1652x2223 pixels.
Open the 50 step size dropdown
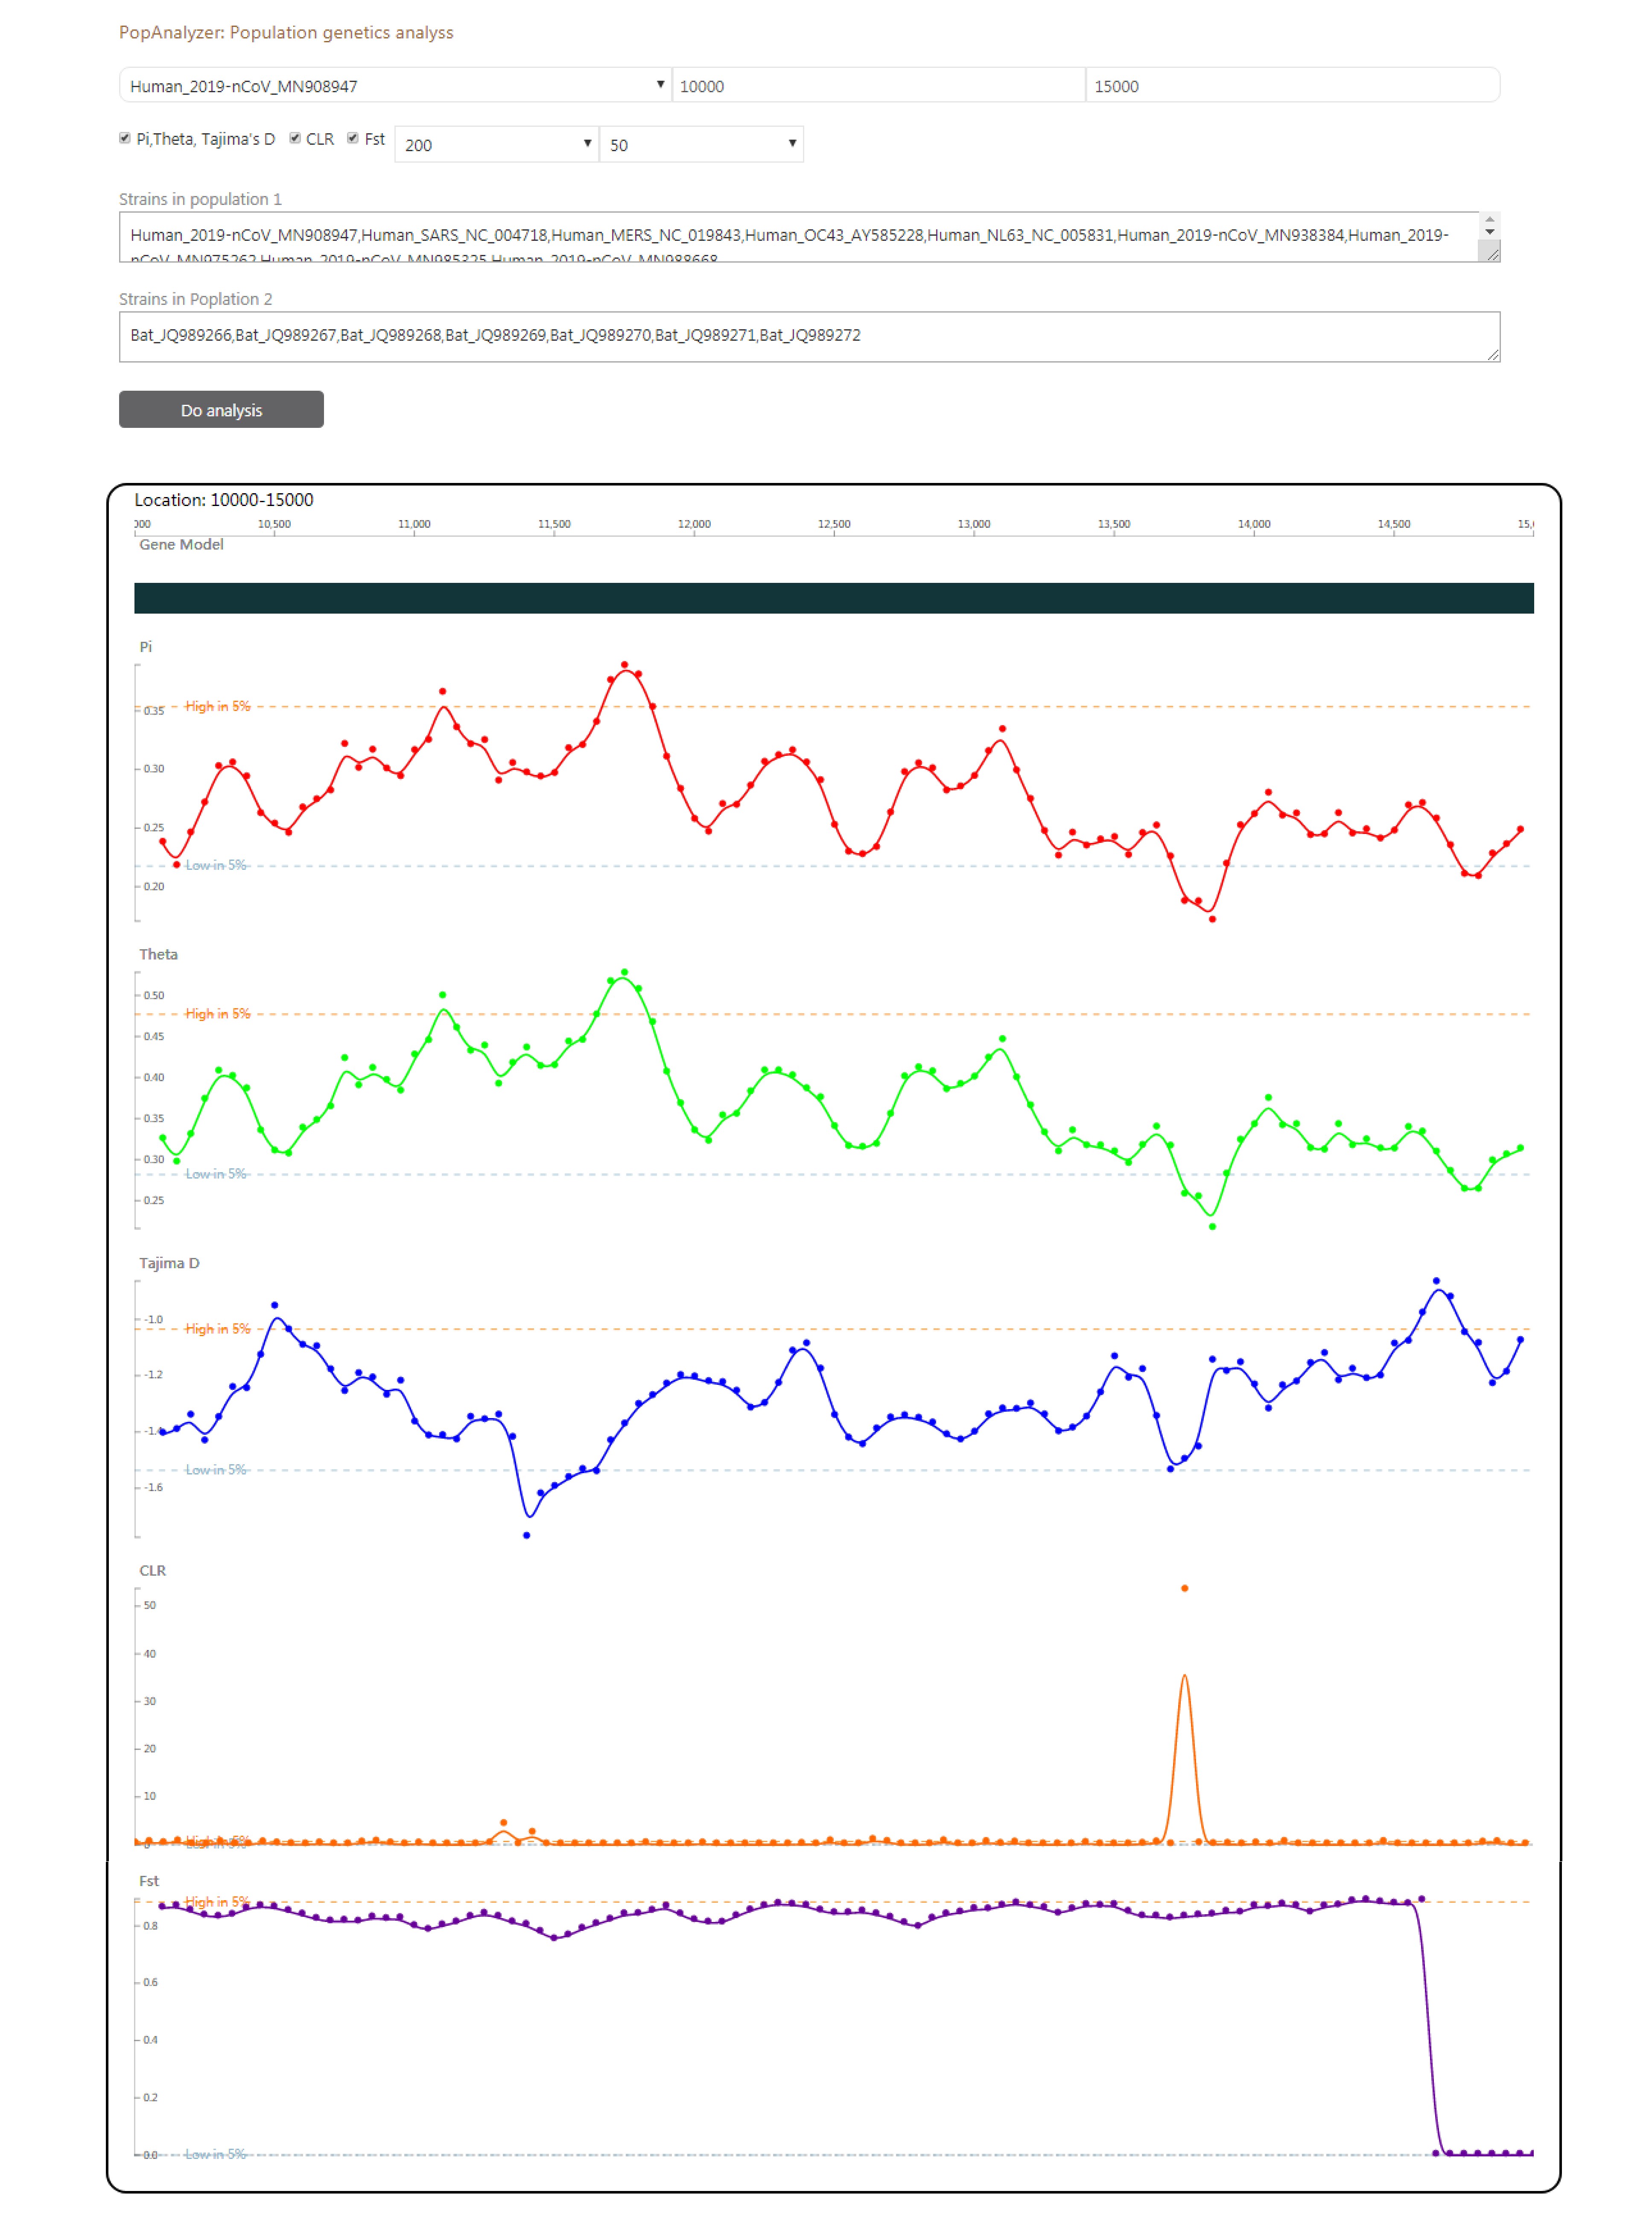[x=701, y=144]
